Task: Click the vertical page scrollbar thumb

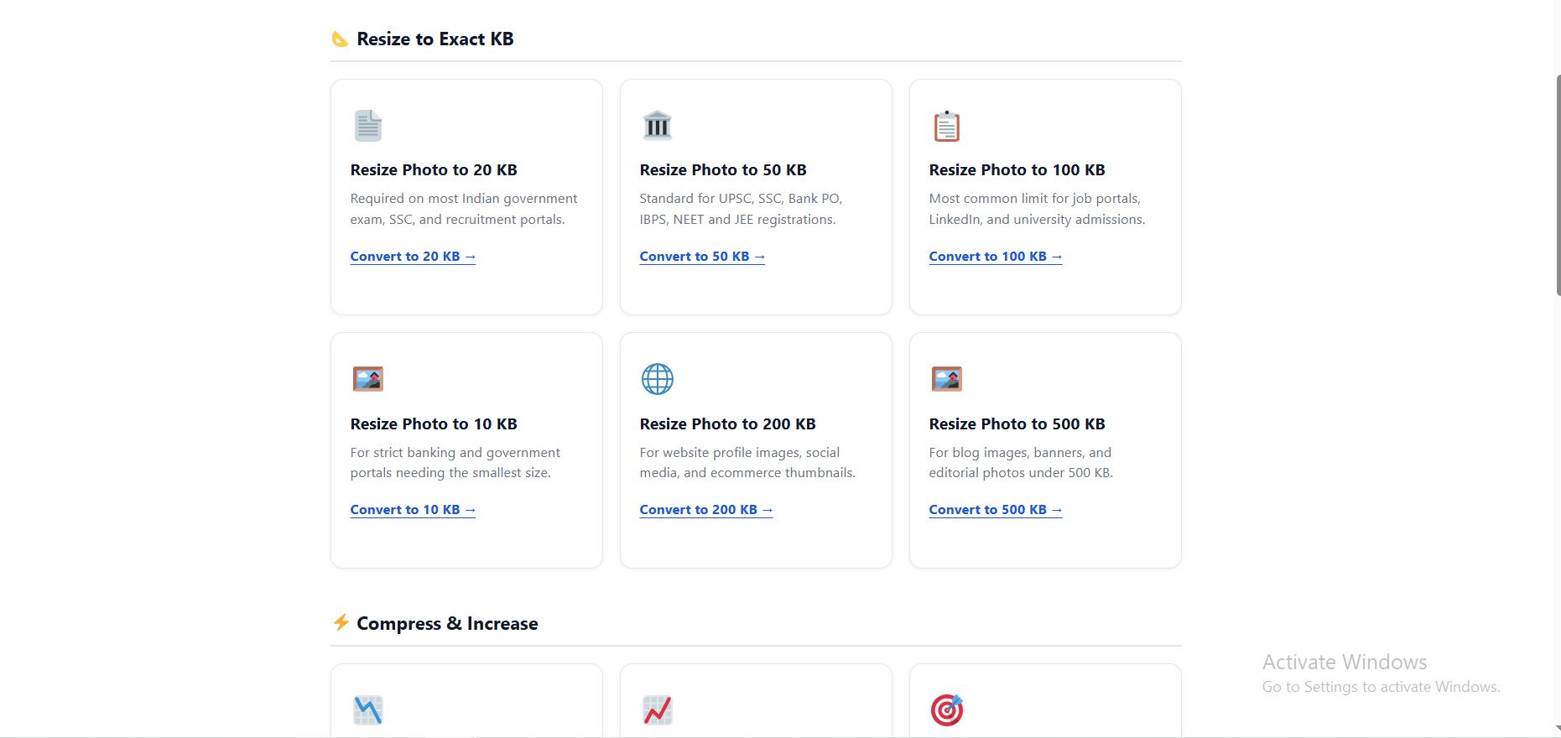Action: [1558, 184]
